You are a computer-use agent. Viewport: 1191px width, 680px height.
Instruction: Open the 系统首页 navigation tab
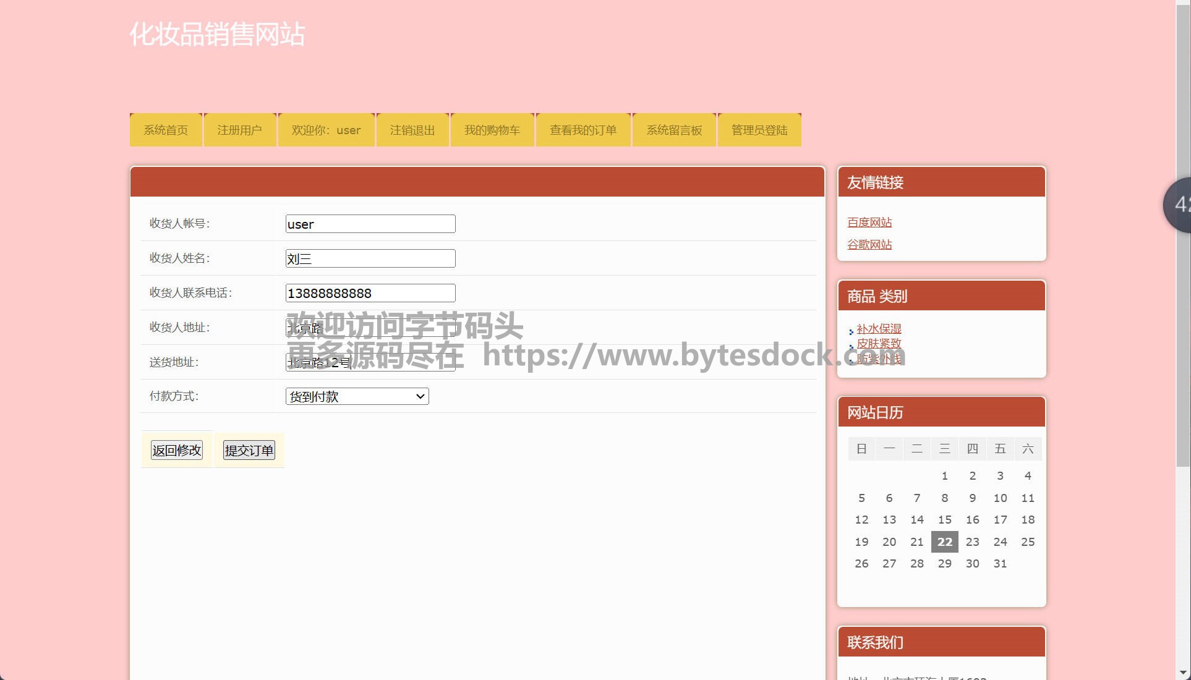click(166, 130)
